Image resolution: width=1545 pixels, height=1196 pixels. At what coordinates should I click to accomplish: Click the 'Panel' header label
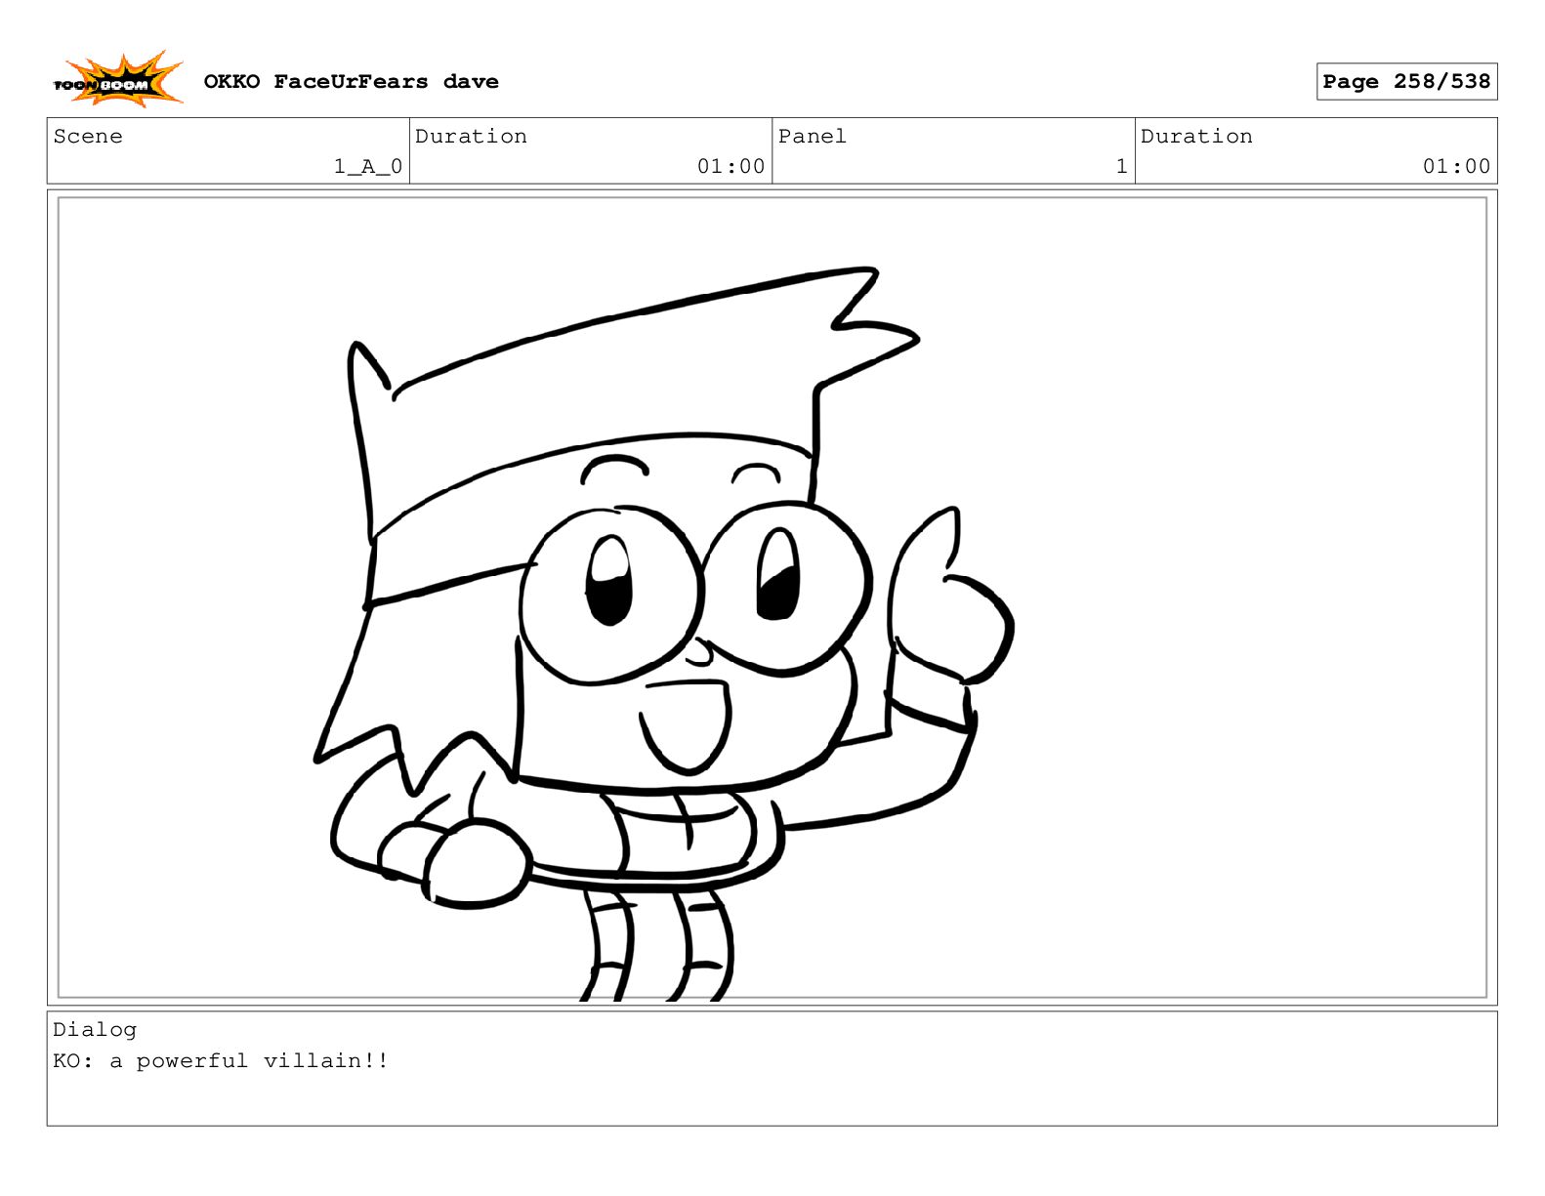click(x=812, y=137)
